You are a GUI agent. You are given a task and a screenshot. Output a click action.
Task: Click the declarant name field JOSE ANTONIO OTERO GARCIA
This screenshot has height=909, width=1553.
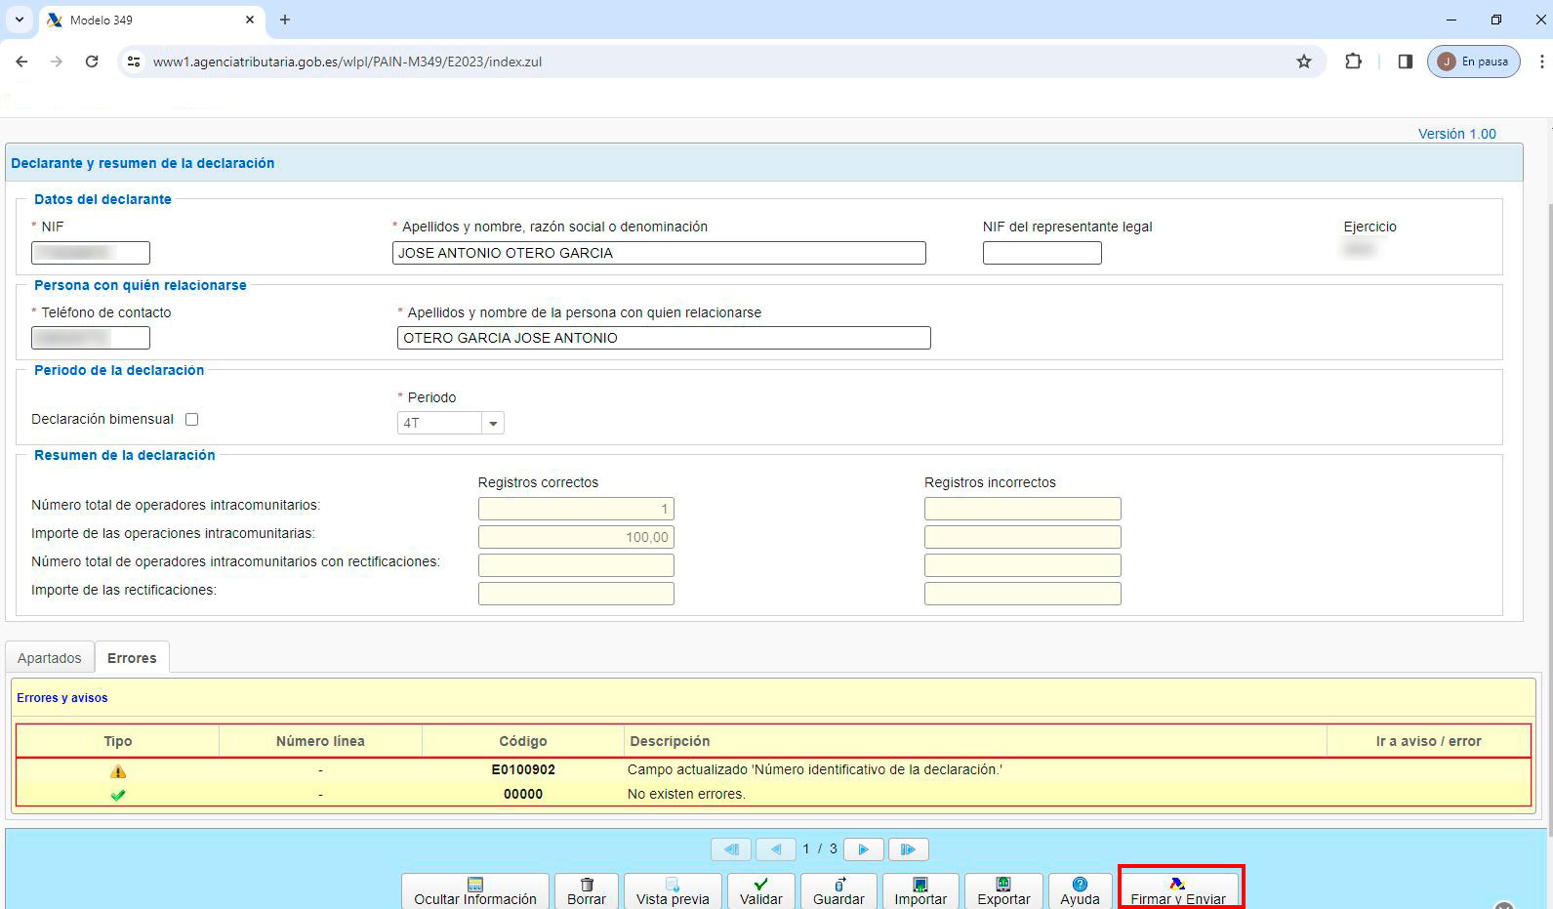(x=659, y=253)
